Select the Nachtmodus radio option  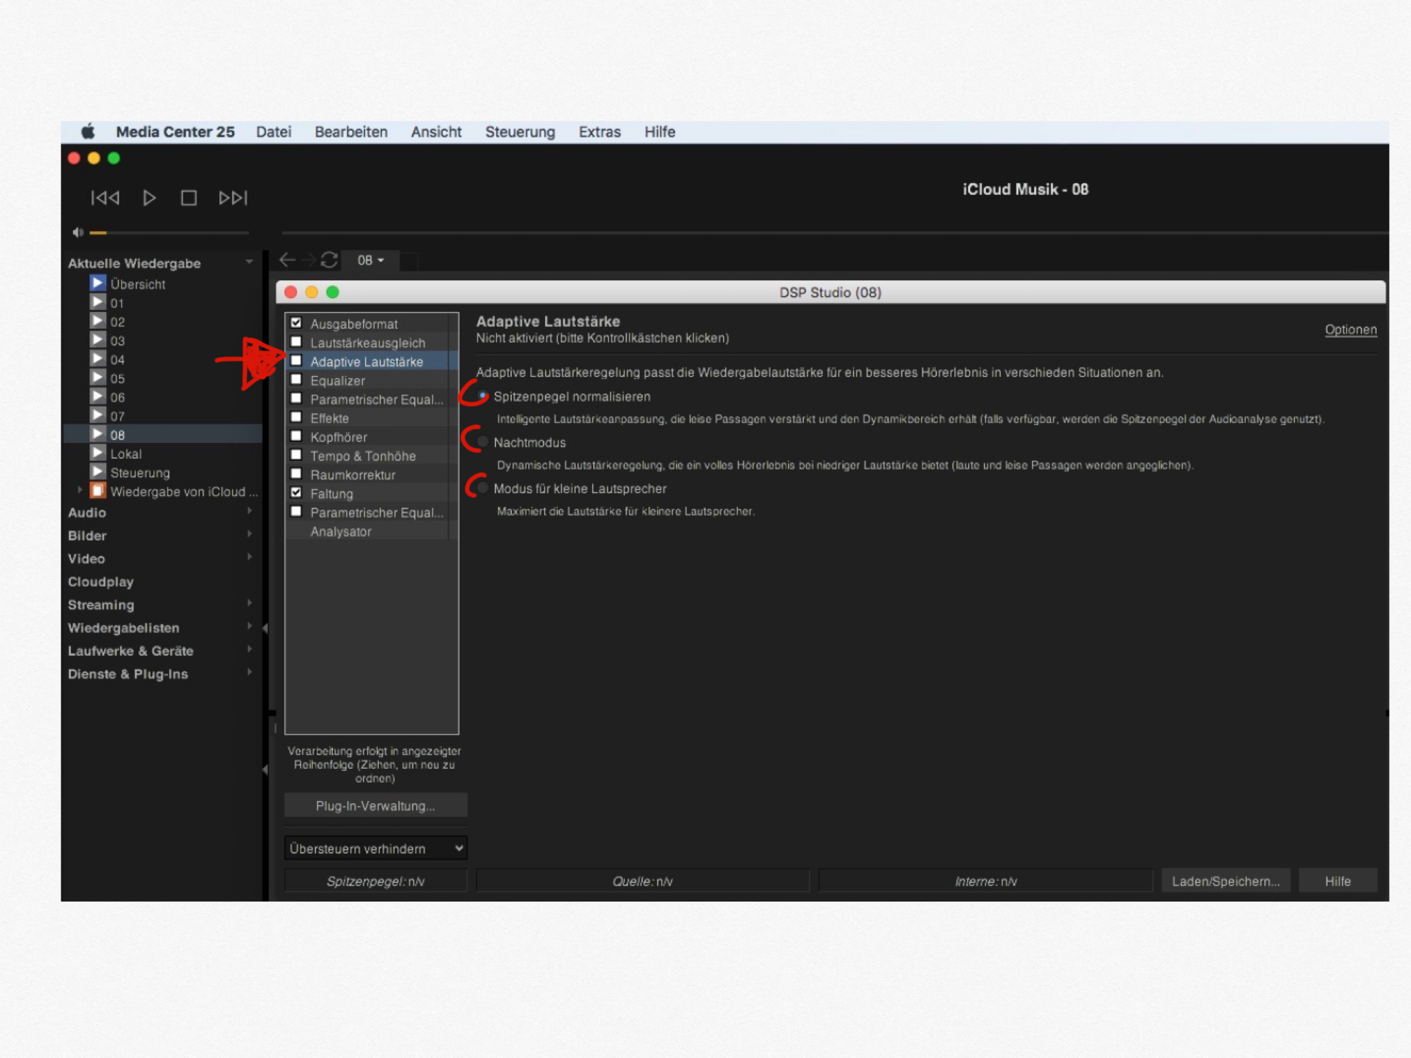click(x=483, y=442)
